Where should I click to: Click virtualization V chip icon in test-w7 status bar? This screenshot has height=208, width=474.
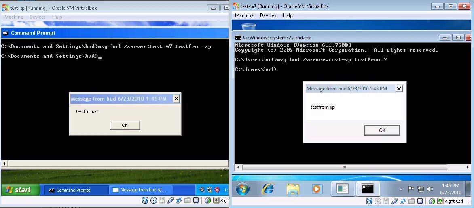point(420,201)
